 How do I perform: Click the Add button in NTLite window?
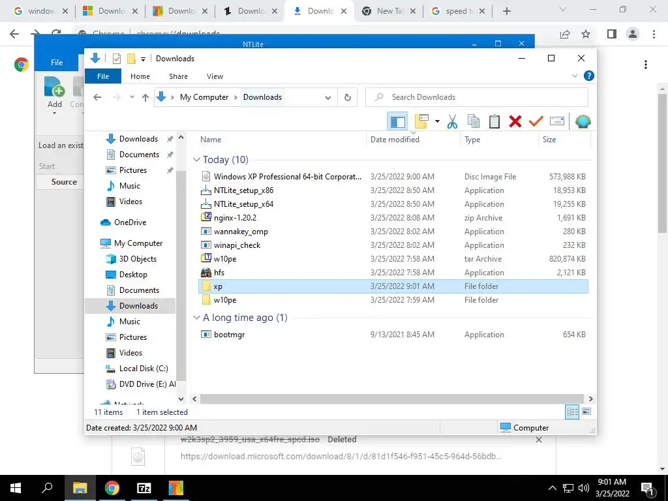[x=54, y=95]
